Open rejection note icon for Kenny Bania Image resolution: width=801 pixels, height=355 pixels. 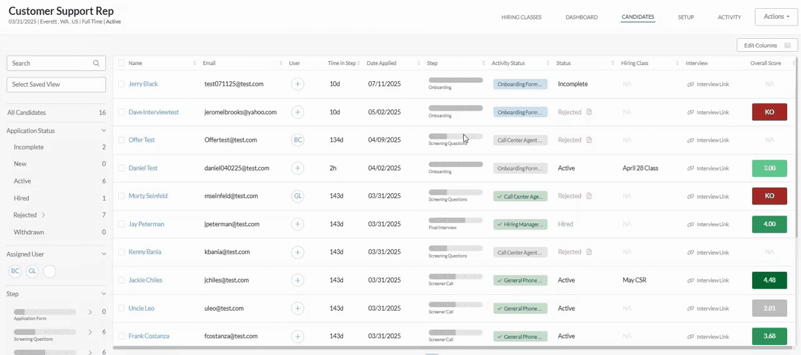click(x=589, y=252)
